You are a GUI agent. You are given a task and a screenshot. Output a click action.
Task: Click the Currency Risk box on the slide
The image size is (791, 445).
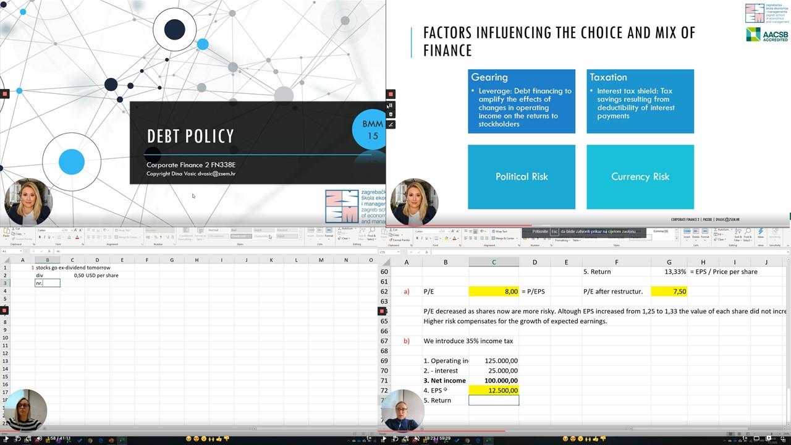click(640, 177)
